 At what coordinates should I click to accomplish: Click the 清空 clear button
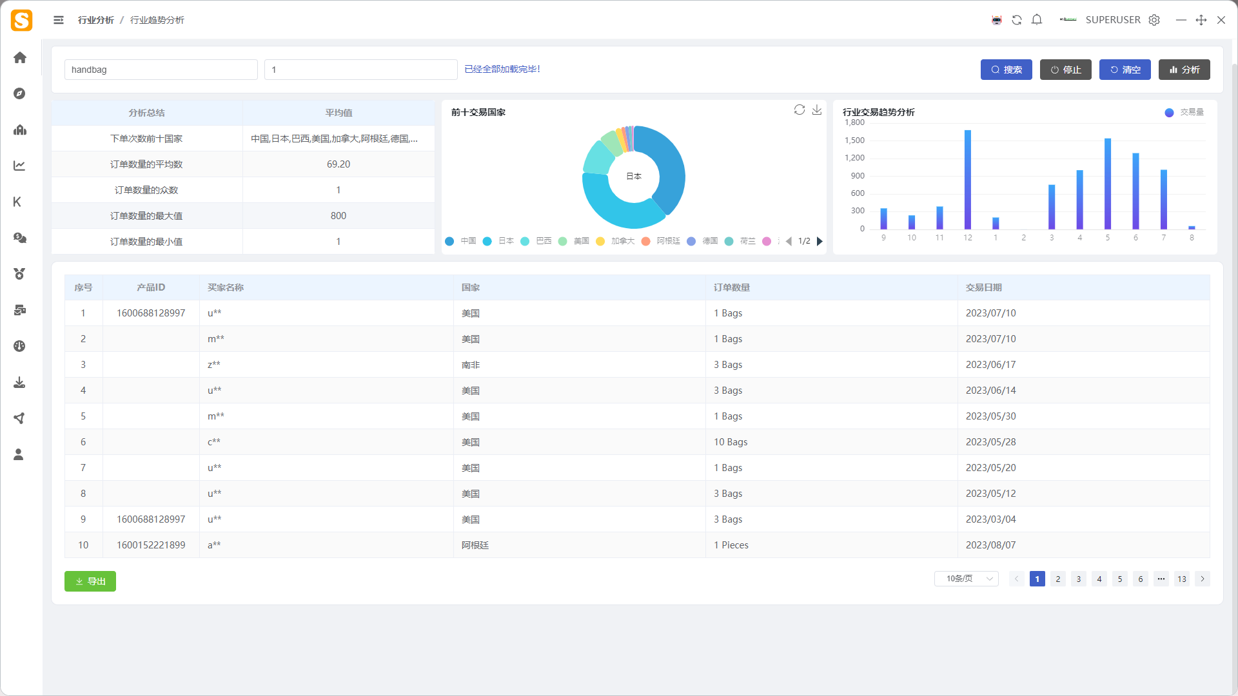point(1125,70)
